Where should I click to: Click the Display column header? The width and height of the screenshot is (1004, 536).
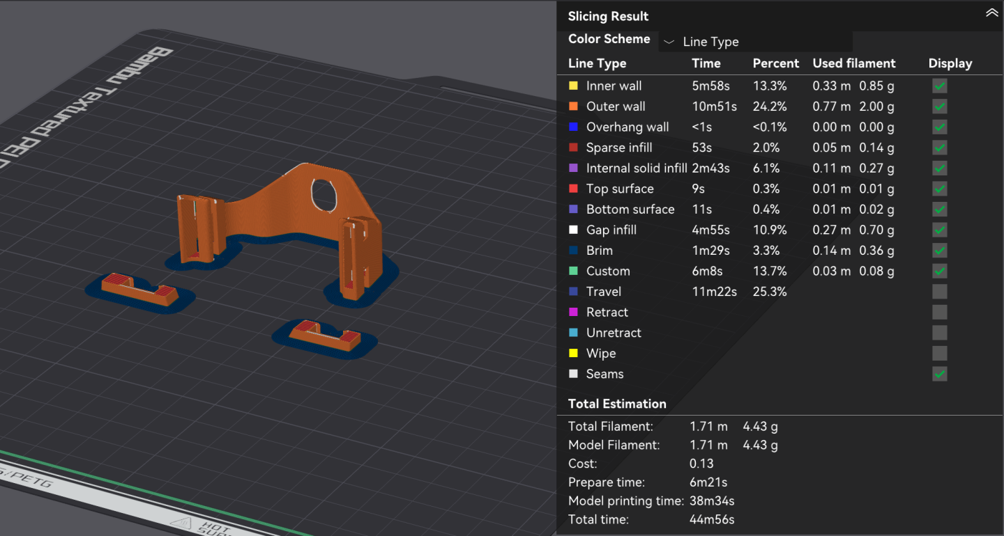(x=950, y=63)
